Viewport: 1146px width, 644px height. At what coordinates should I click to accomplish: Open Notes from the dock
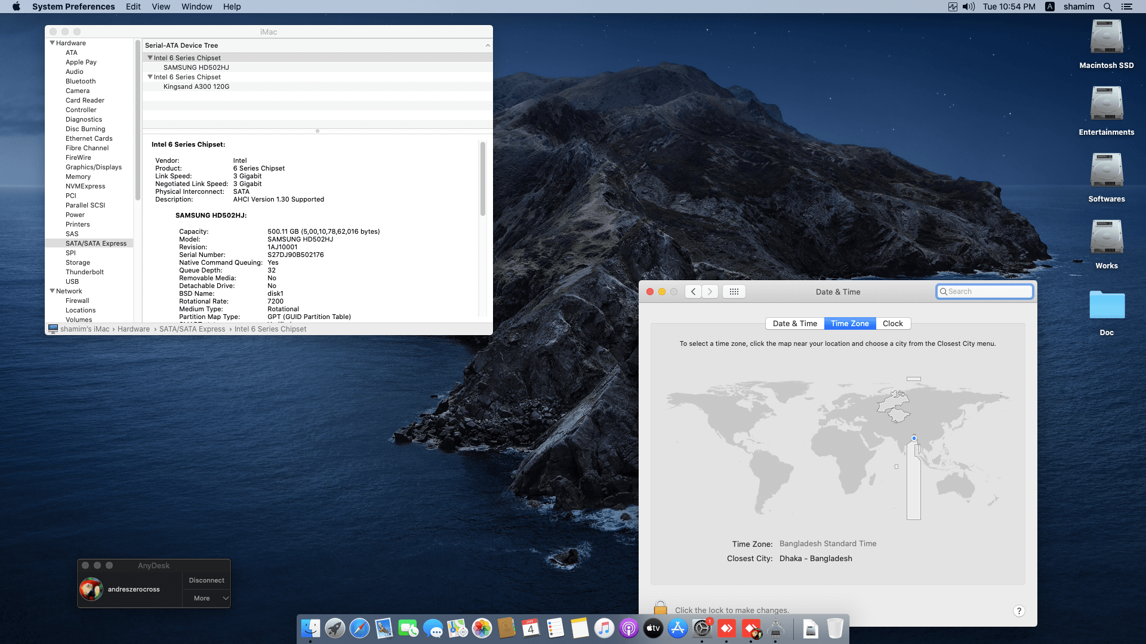tap(580, 628)
